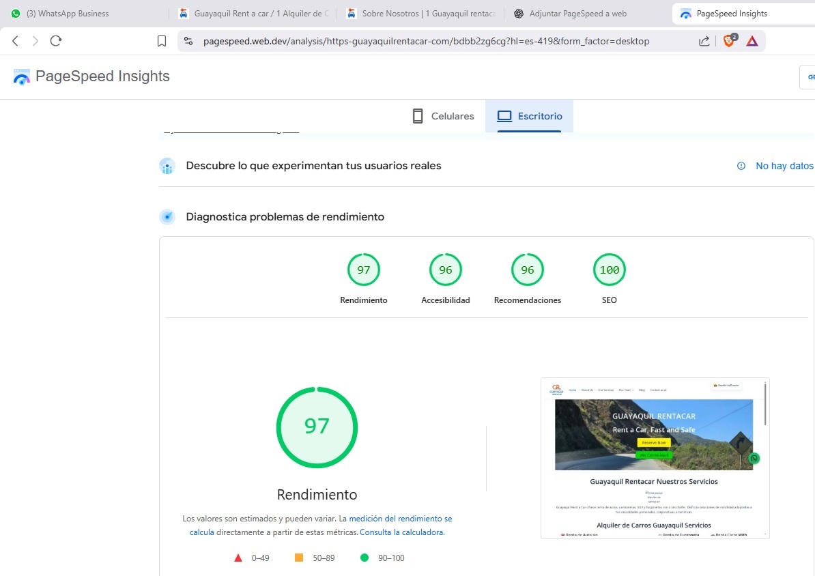Open site permissions icon in address bar
This screenshot has width=815, height=576.
click(188, 40)
